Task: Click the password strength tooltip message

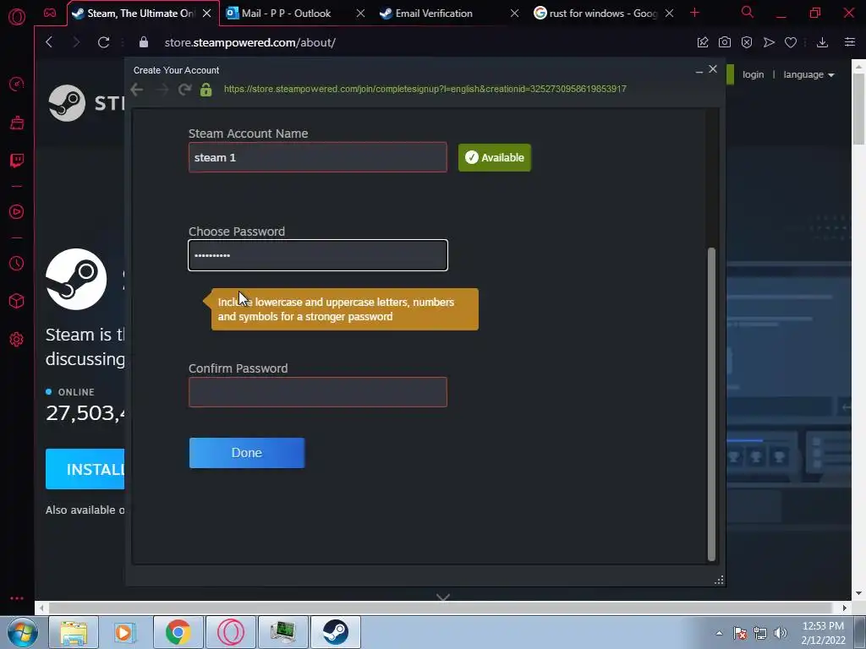Action: pyautogui.click(x=345, y=309)
